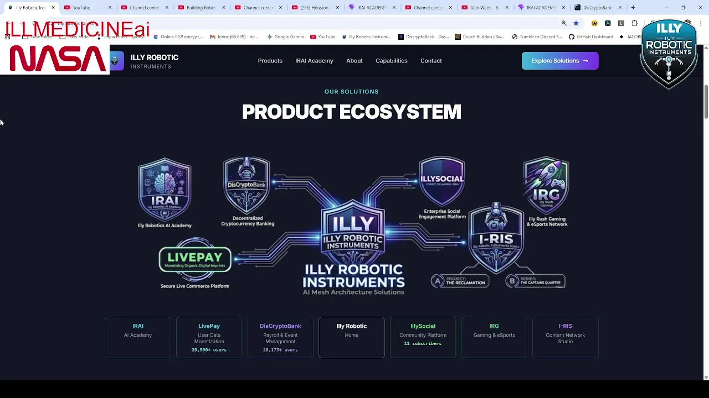Click the bookmark star icon in address bar
Screen dimensions: 709x398
coord(576,23)
